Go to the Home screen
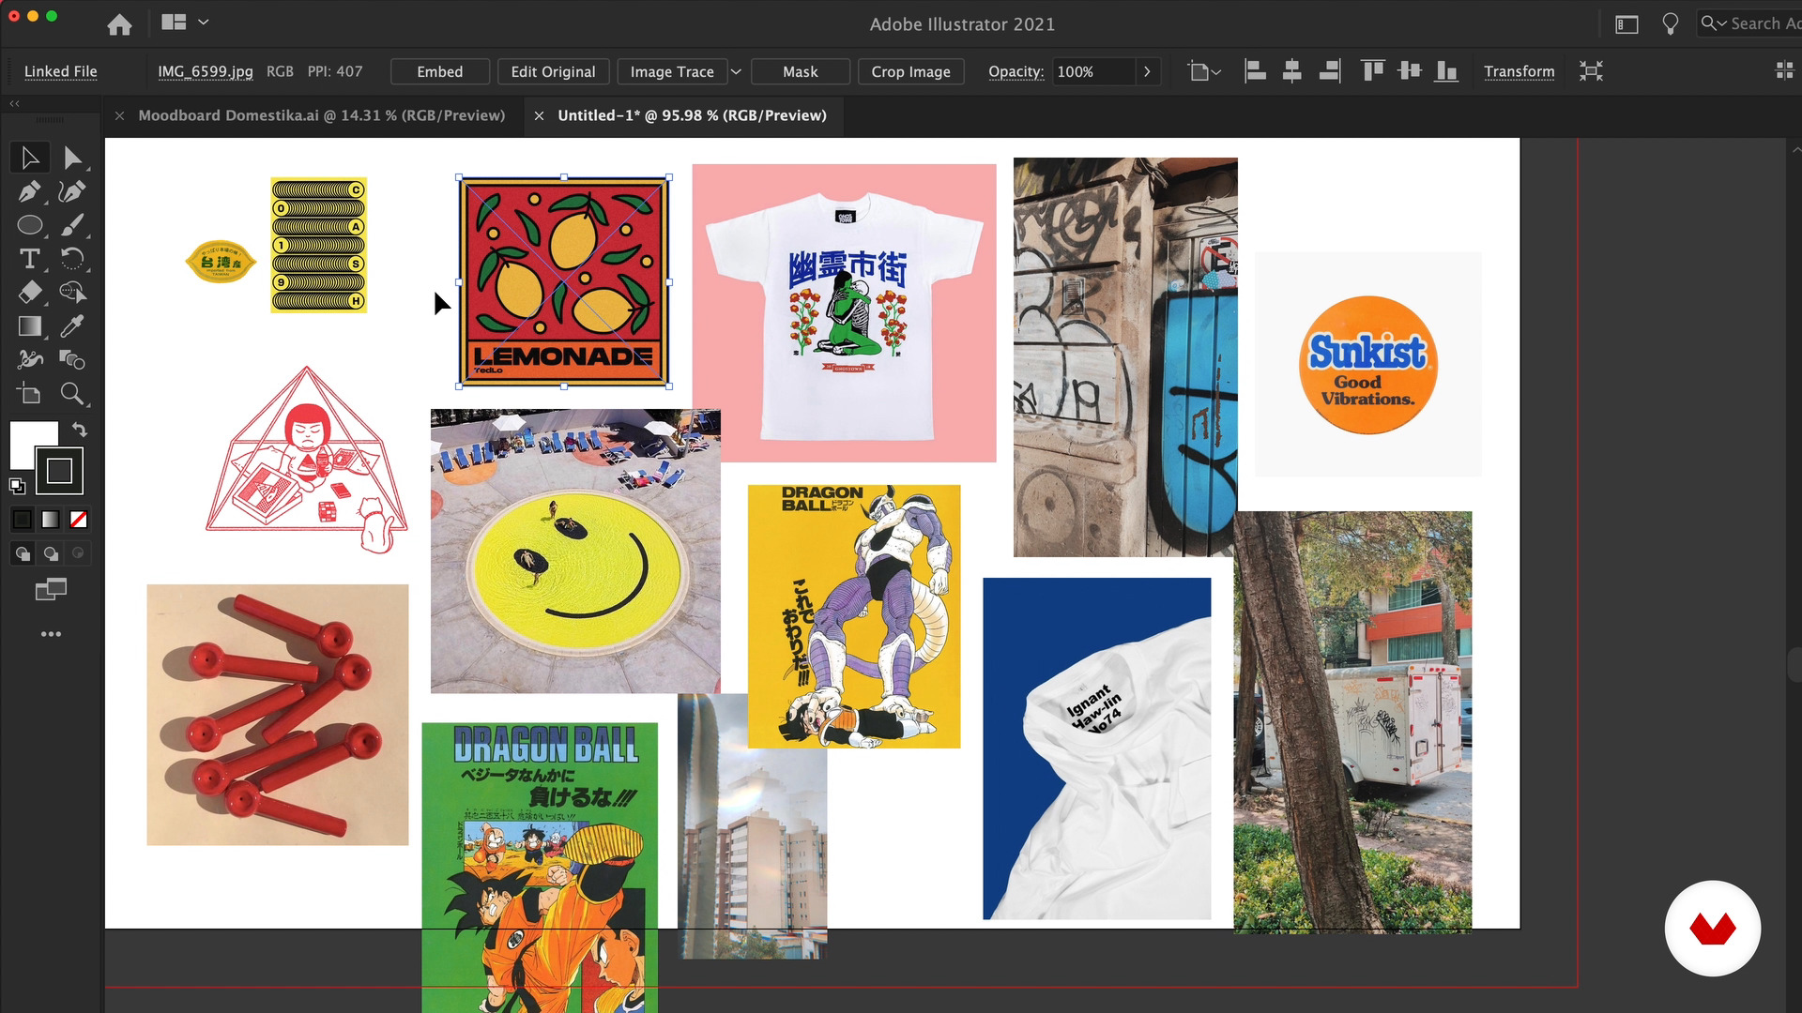 pos(119,24)
